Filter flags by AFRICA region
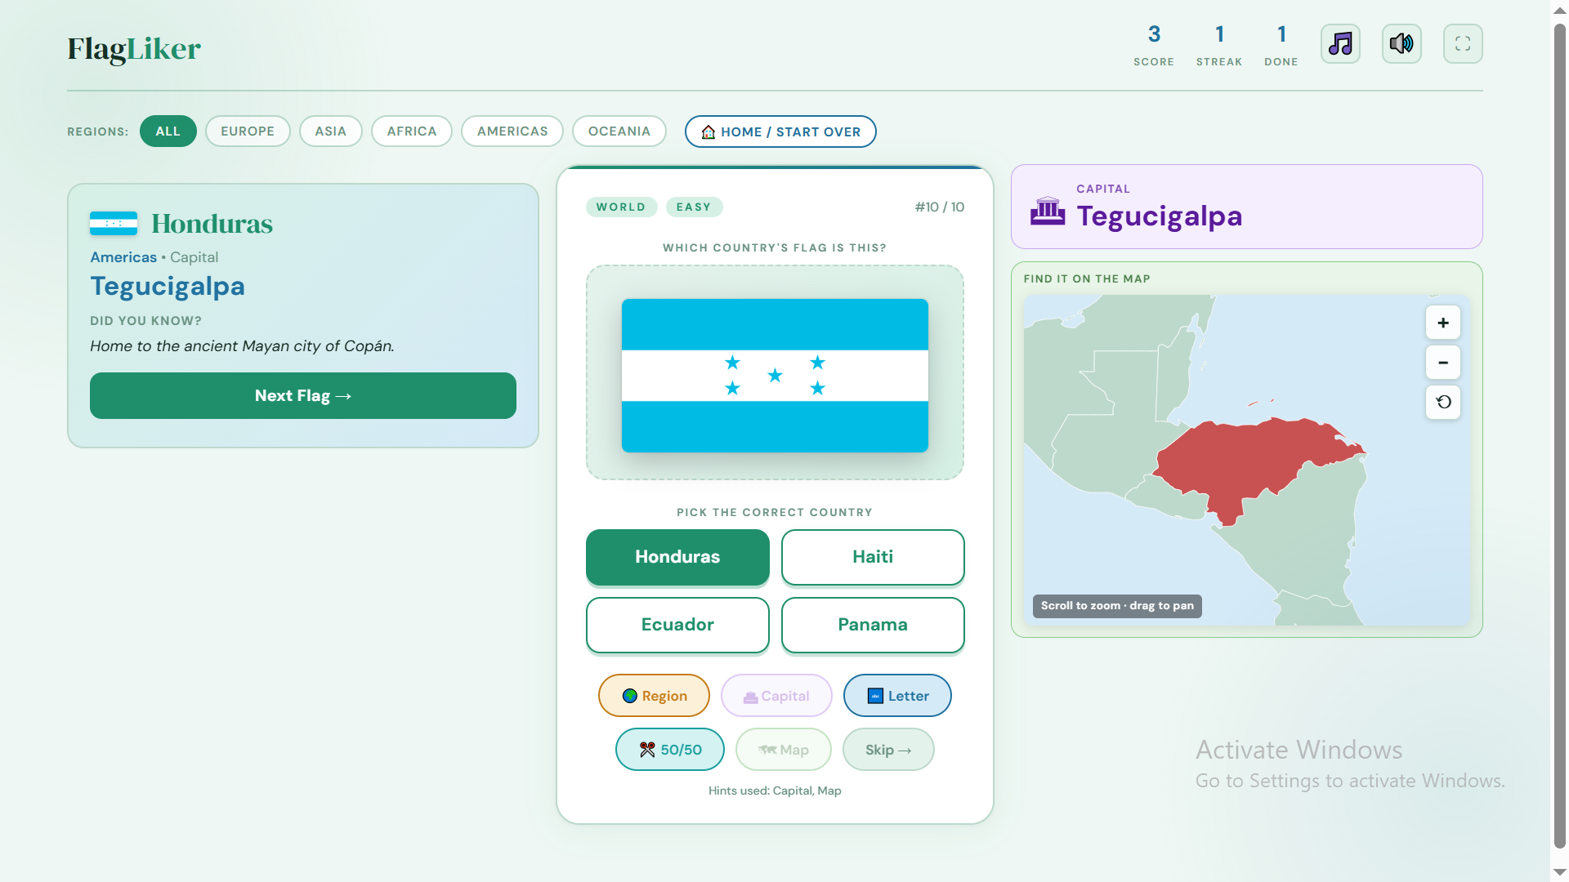This screenshot has width=1569, height=882. pyautogui.click(x=412, y=131)
